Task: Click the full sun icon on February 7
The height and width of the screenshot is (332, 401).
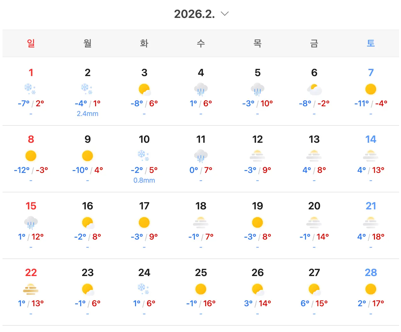Action: click(x=370, y=89)
